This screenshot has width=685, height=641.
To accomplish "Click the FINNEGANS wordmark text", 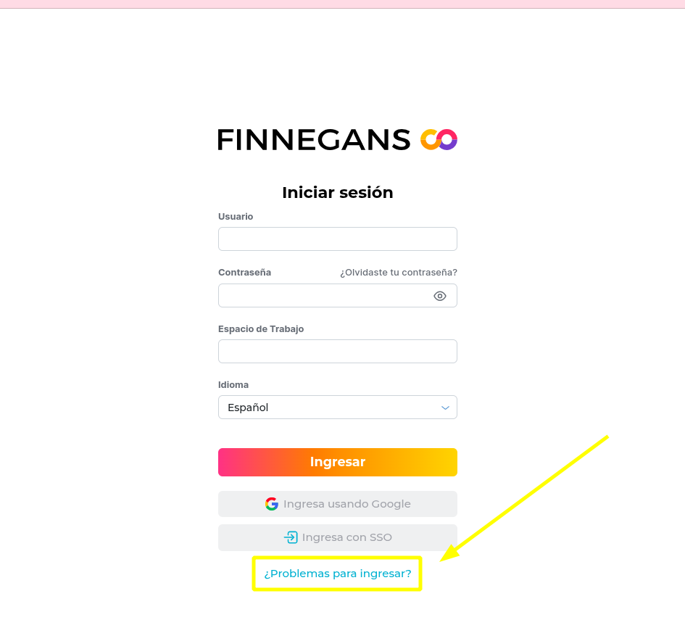I will pos(314,139).
